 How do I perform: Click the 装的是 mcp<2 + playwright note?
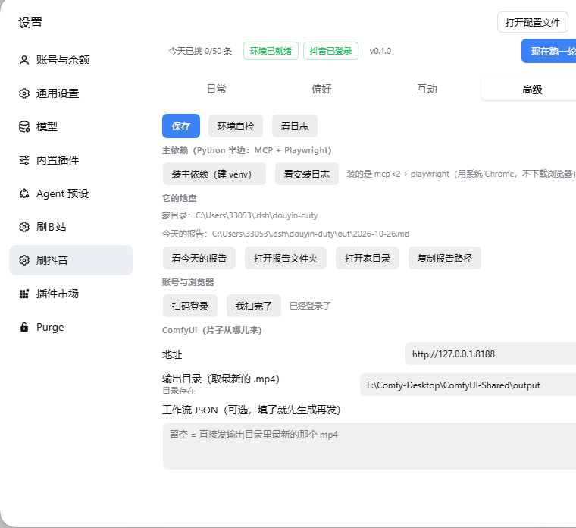[x=461, y=174]
